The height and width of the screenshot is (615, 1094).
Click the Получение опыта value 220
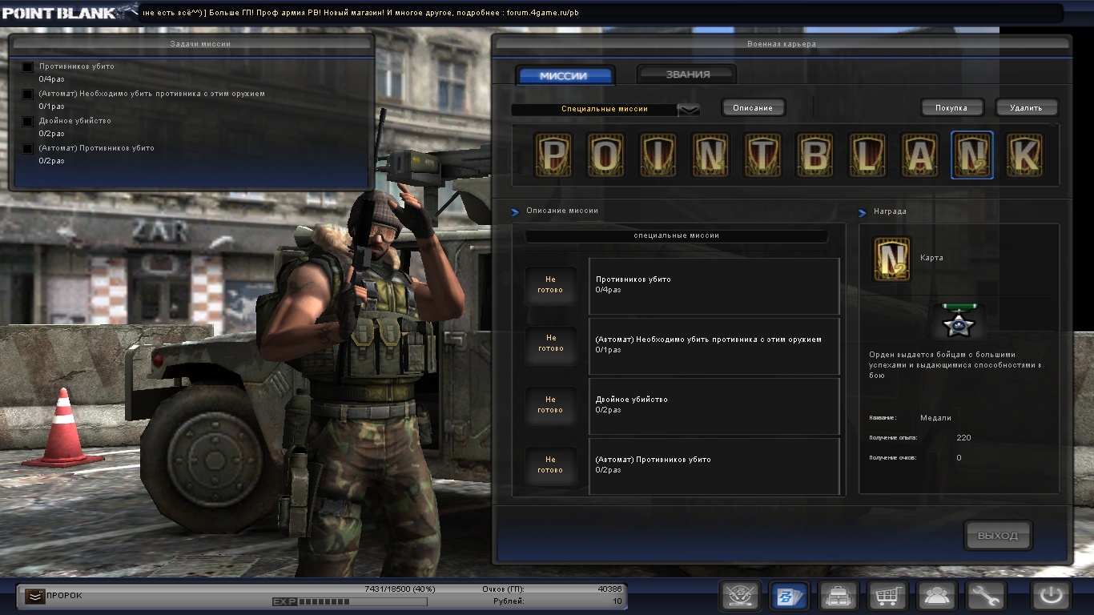963,438
